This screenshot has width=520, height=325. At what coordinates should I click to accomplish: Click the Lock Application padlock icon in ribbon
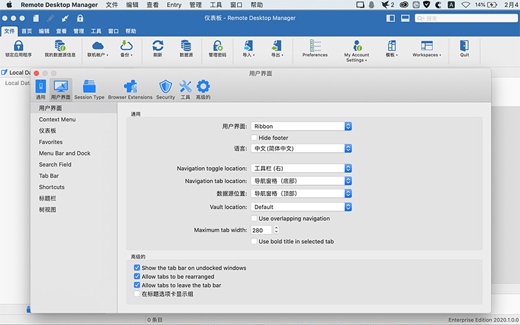click(19, 45)
